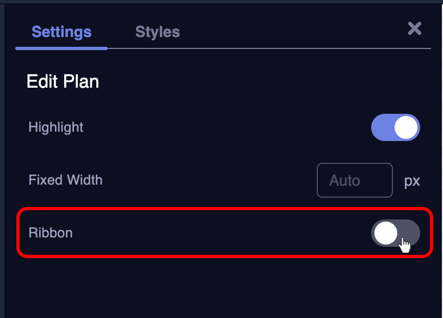Click the blue underline below Settings tab
The width and height of the screenshot is (443, 318).
[61, 48]
